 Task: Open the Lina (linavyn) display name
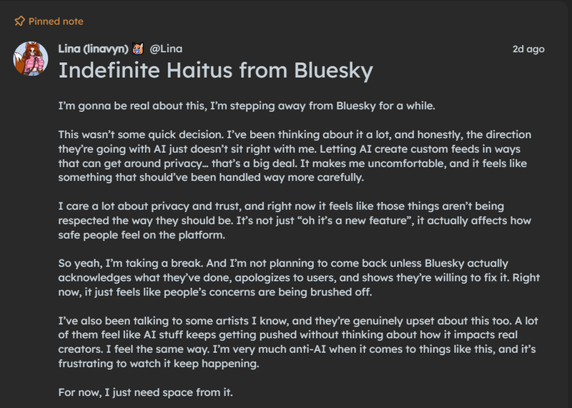click(x=93, y=49)
